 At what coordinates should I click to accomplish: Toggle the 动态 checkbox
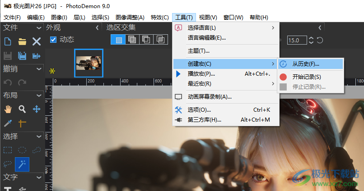coord(53,40)
